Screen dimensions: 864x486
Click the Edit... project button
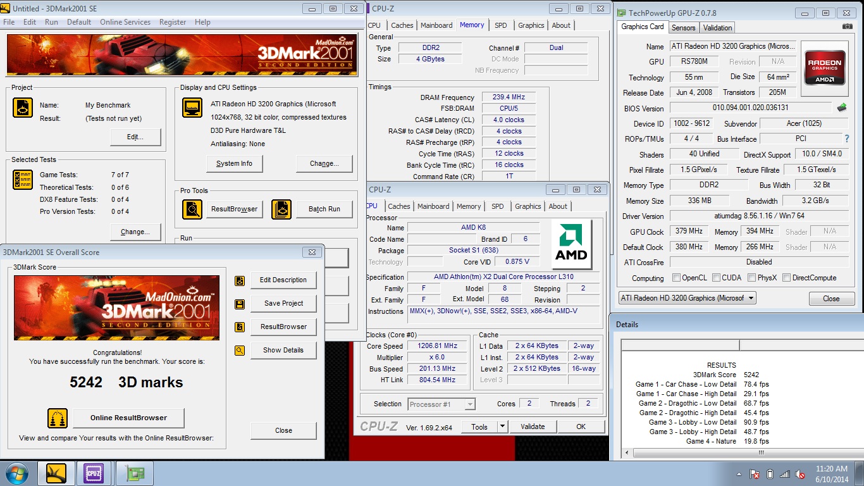135,137
